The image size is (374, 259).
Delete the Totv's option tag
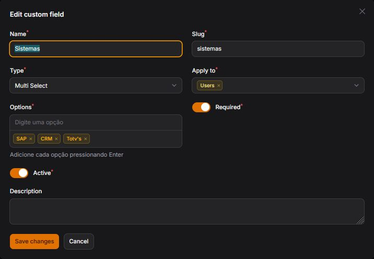click(86, 139)
